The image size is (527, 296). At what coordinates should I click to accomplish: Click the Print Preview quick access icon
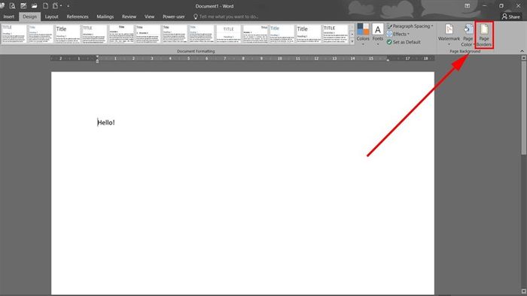[x=13, y=6]
